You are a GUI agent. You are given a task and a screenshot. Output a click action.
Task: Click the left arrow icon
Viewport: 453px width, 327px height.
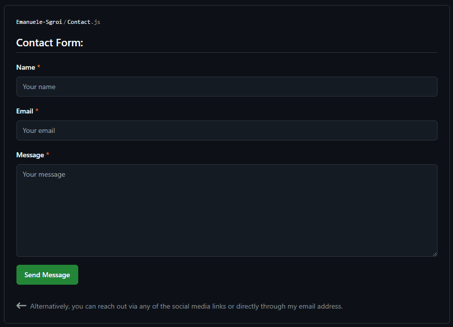tap(21, 306)
